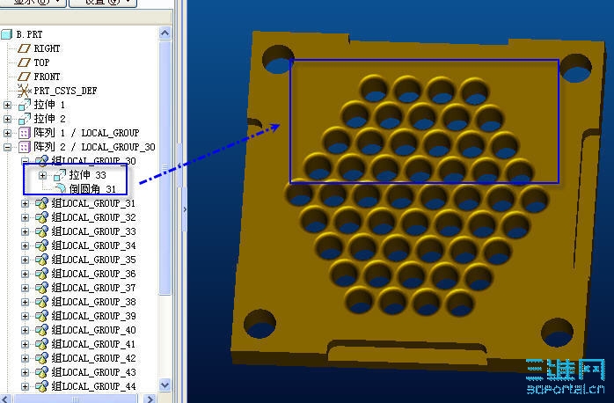Collapse the 组LOCAL_GROUP_30 group node
614x403 pixels.
(x=25, y=160)
